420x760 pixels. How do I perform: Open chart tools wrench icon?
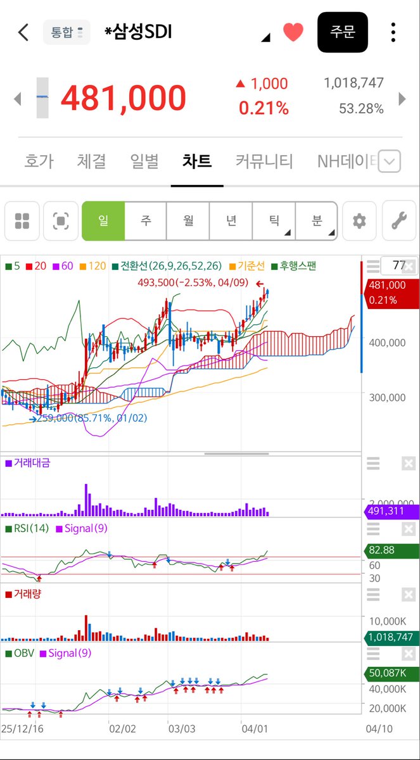tap(398, 221)
